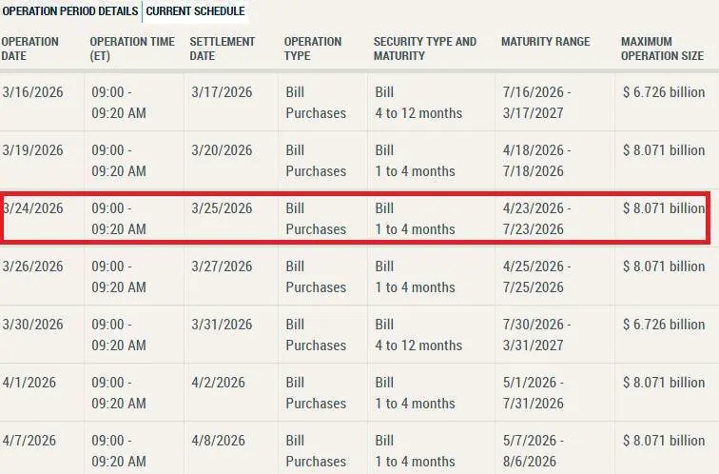Screen dimensions: 719x474
Task: Switch to Operation Period Details tab
Action: 69,11
